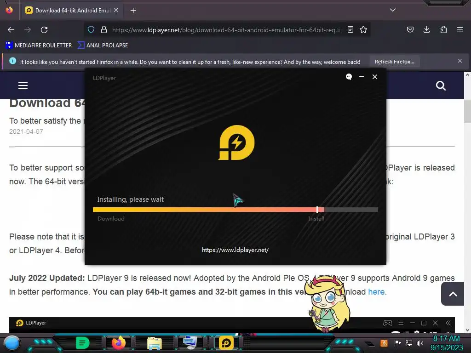
Task: Open the Firefox extensions menu
Action: (443, 29)
